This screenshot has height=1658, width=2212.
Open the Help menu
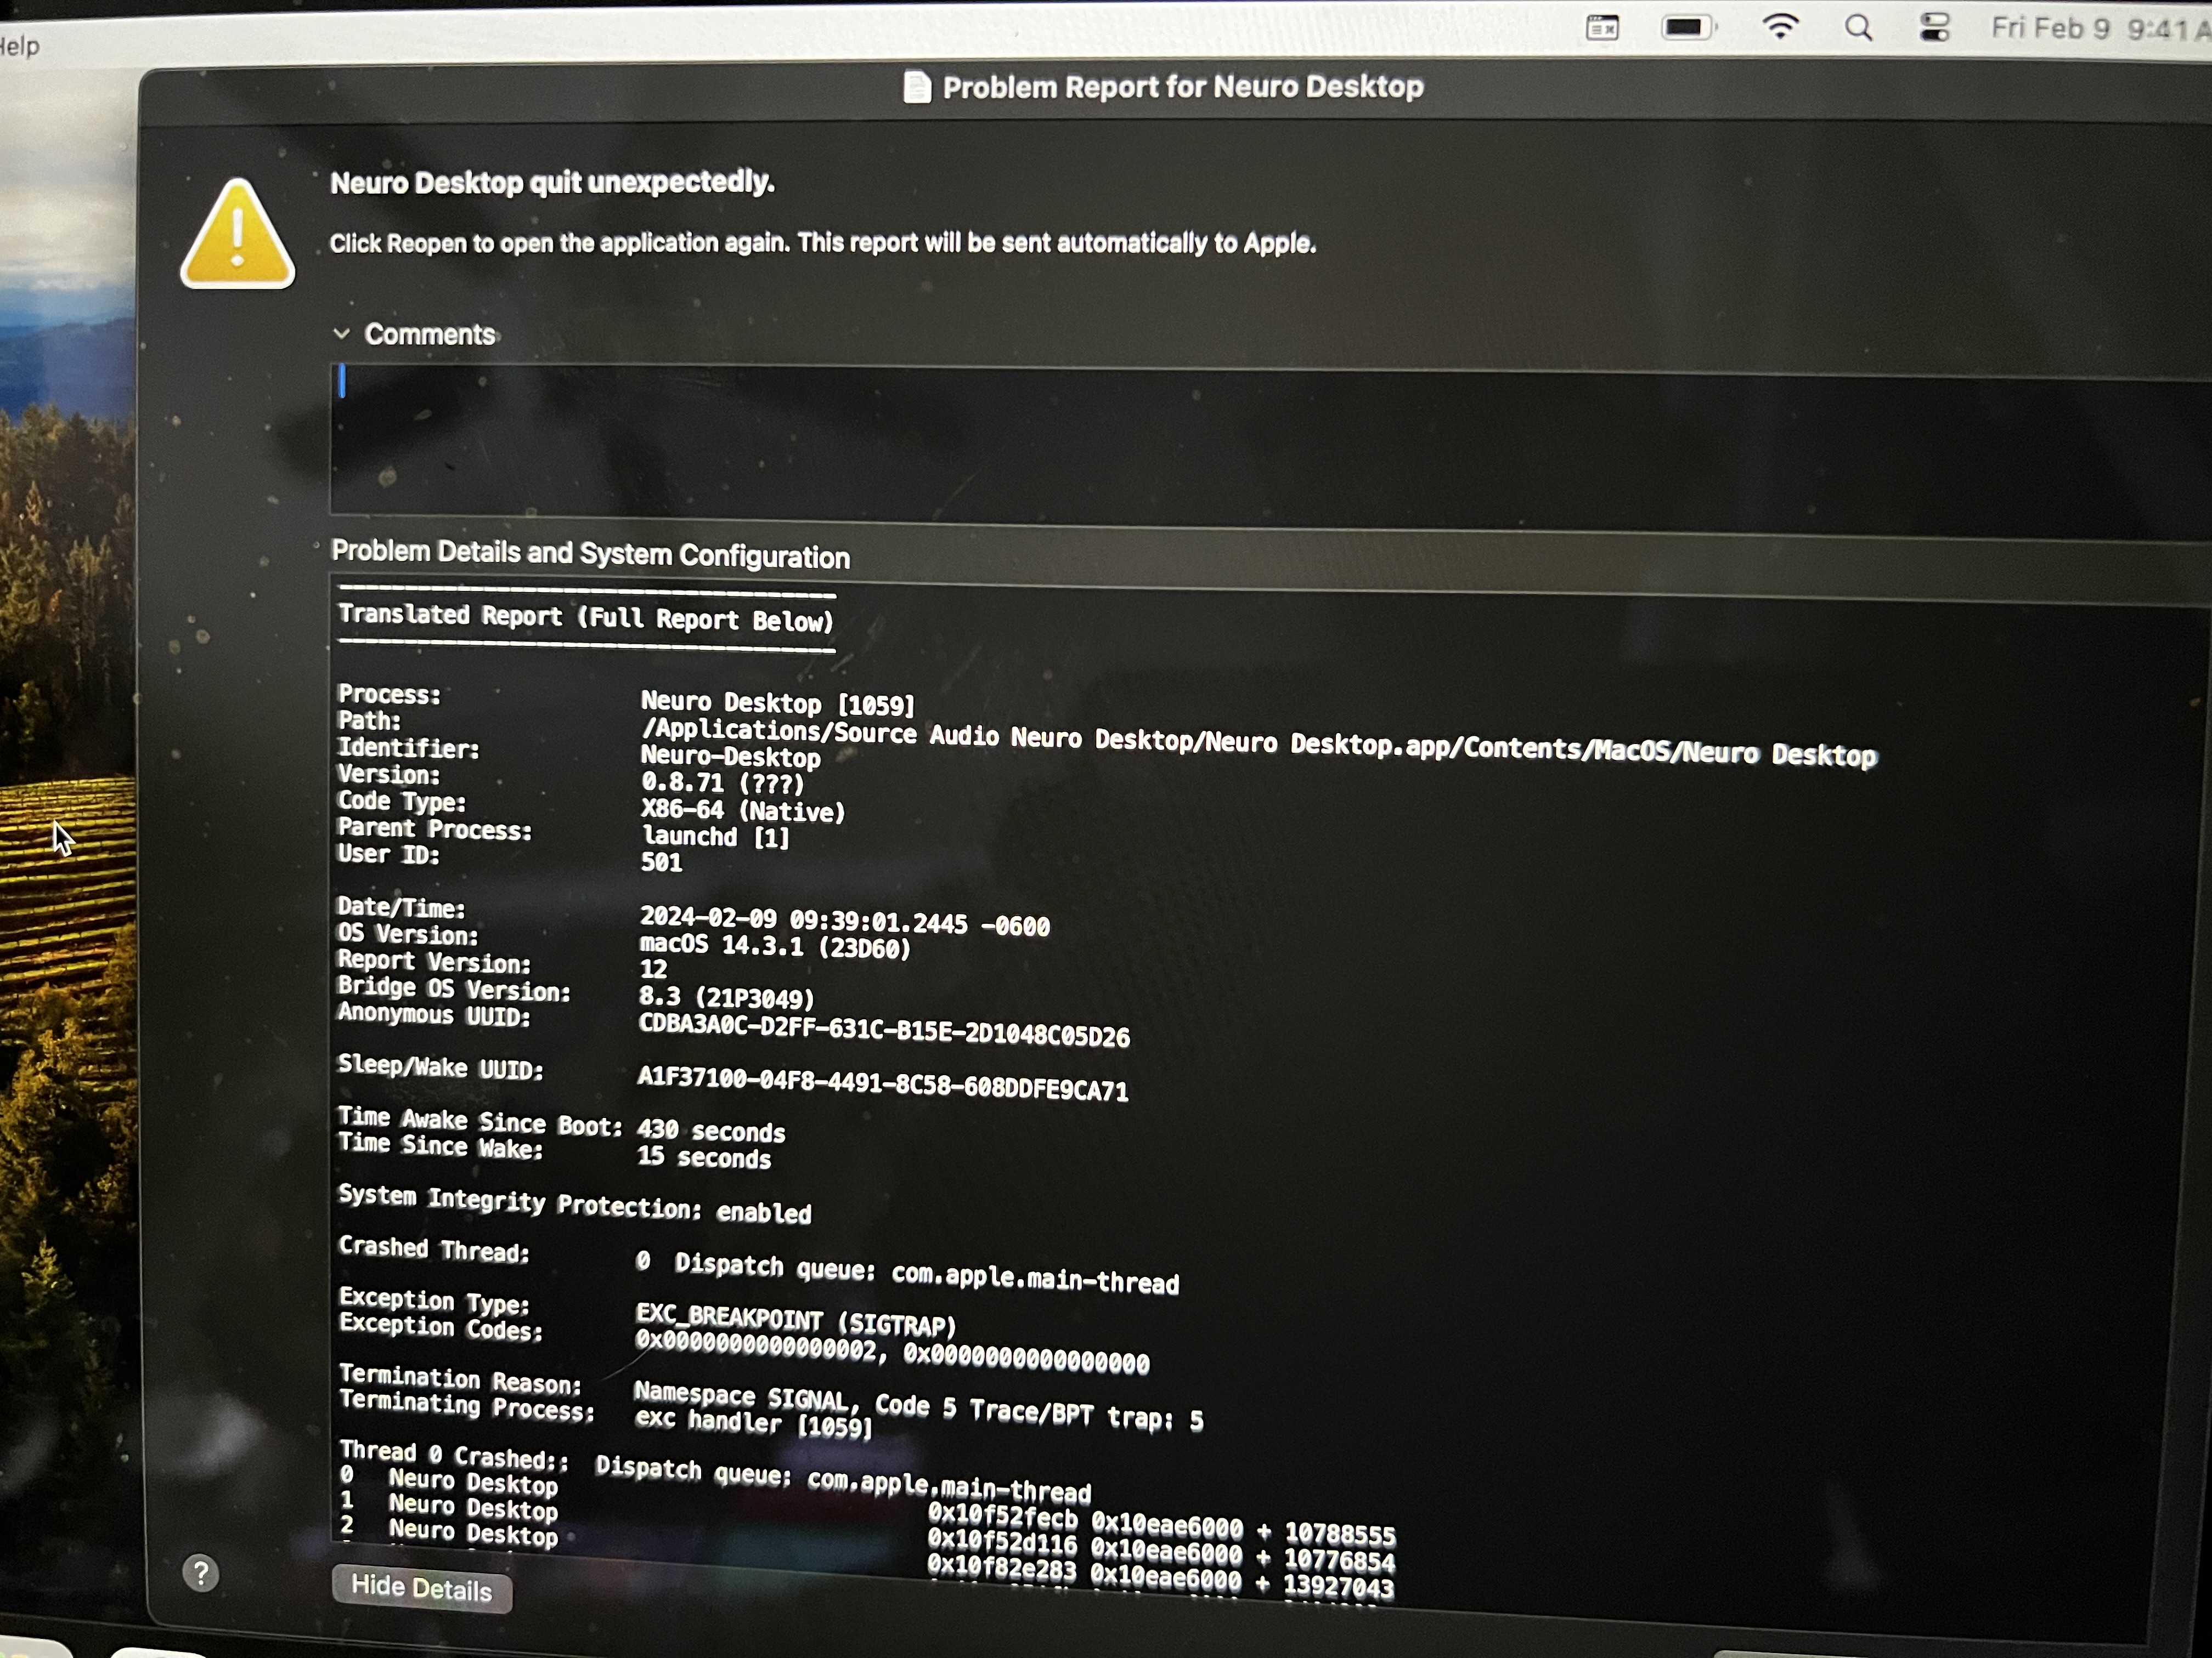click(19, 46)
